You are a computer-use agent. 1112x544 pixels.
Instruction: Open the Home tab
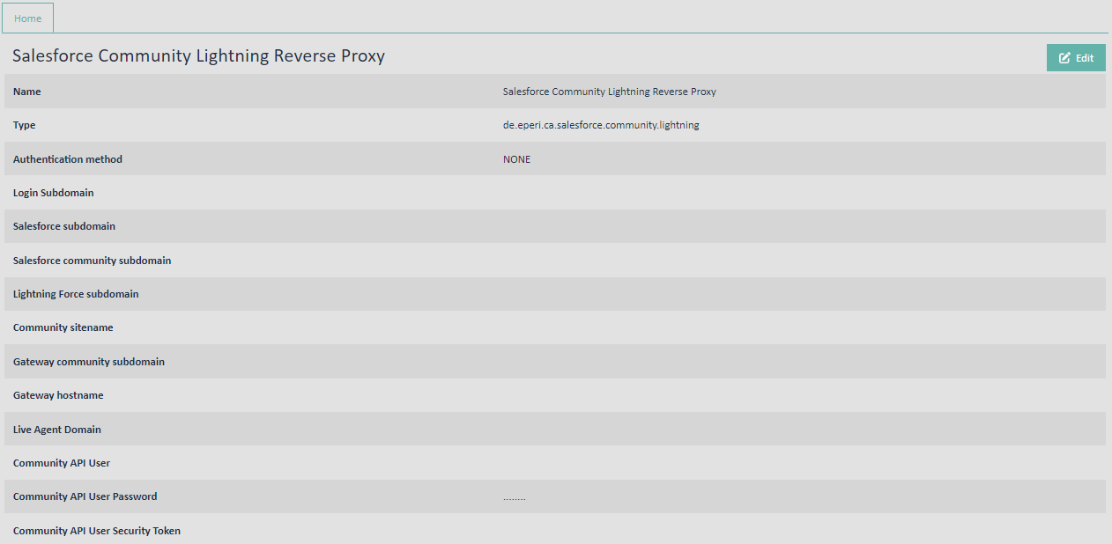pos(27,18)
